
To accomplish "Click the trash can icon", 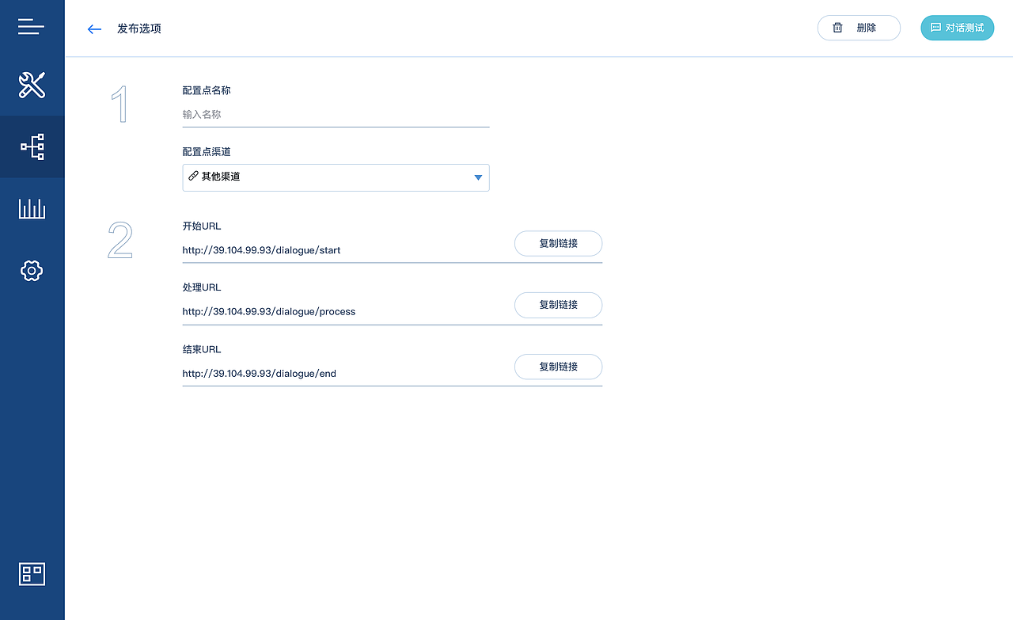I will [837, 28].
